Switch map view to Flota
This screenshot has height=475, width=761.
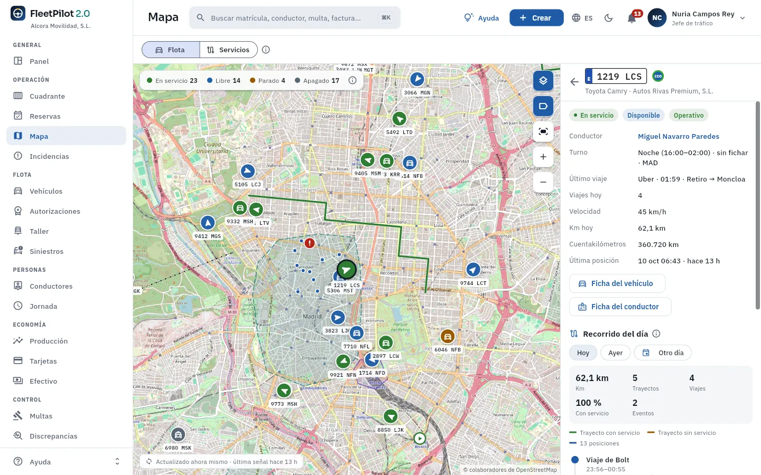click(x=171, y=50)
